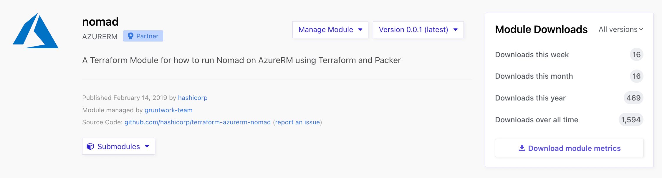Click the Downloads this year count 469
This screenshot has height=178, width=662.
coord(633,98)
